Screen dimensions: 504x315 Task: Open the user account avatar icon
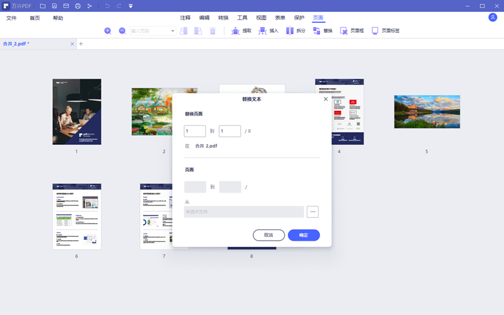coord(493,18)
